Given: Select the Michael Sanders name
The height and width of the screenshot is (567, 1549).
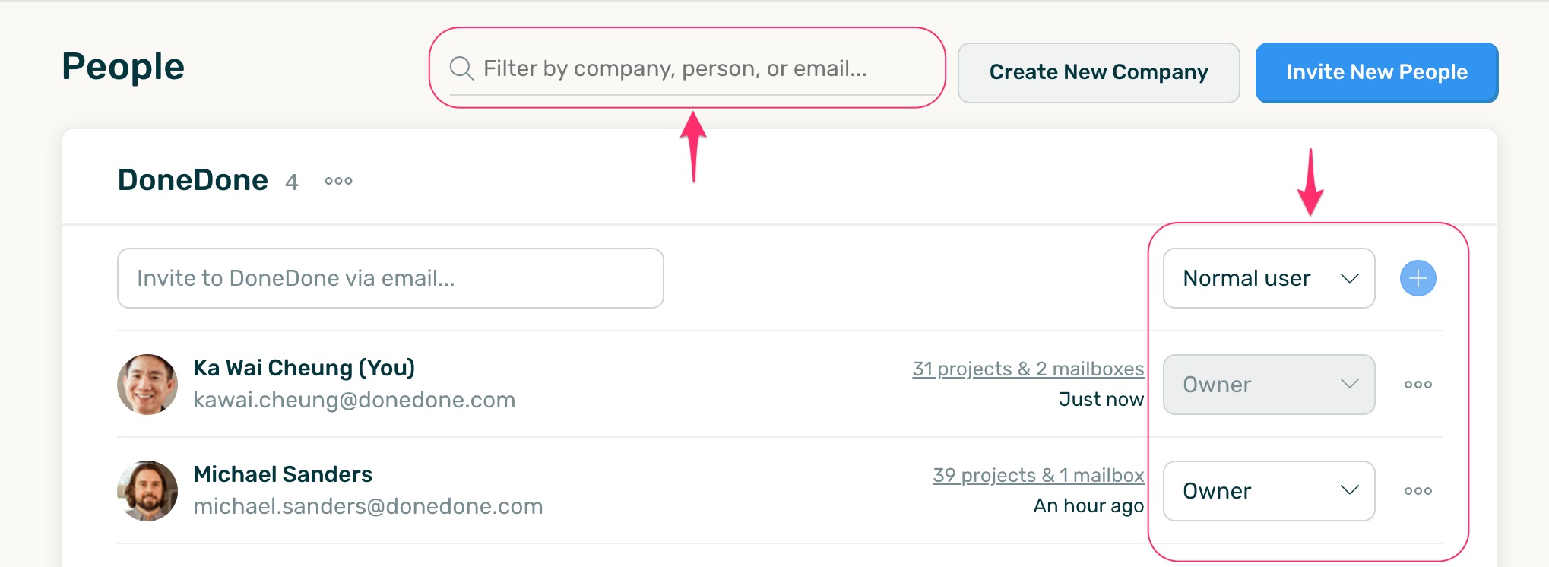Looking at the screenshot, I should click(x=283, y=474).
